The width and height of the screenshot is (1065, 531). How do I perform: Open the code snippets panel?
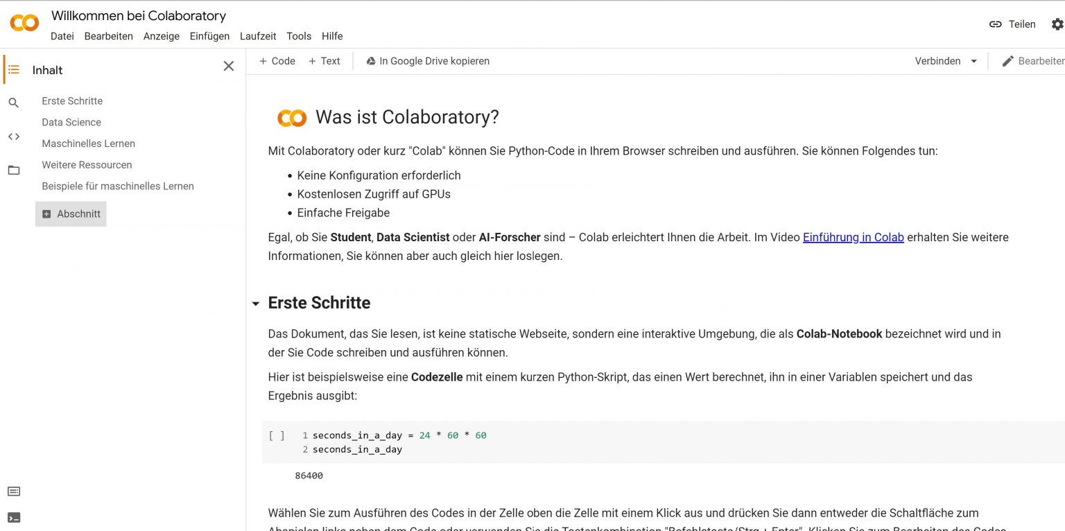pos(14,137)
